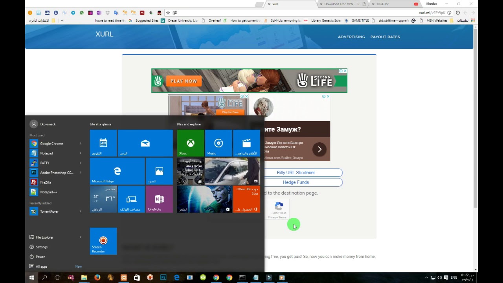This screenshot has height=283, width=503.
Task: Expand TorrentRover jump list arrow
Action: pos(81,211)
